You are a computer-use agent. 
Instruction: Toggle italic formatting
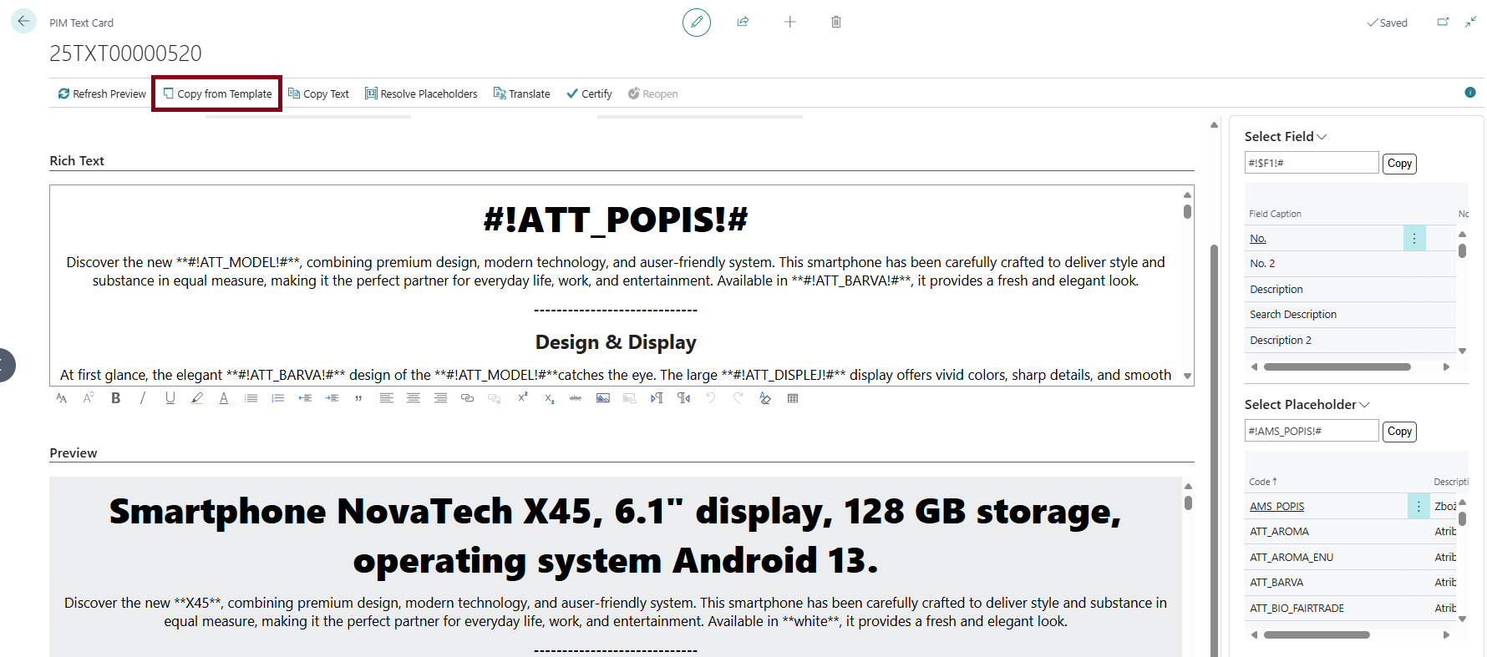[143, 398]
